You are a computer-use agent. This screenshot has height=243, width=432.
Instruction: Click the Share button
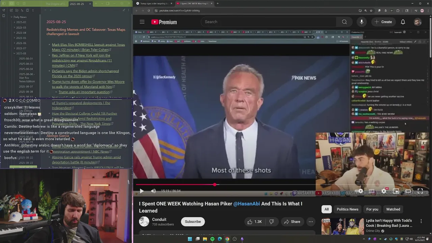(292, 222)
